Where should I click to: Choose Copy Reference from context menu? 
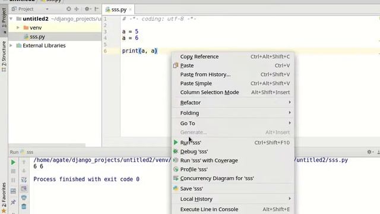click(x=233, y=56)
